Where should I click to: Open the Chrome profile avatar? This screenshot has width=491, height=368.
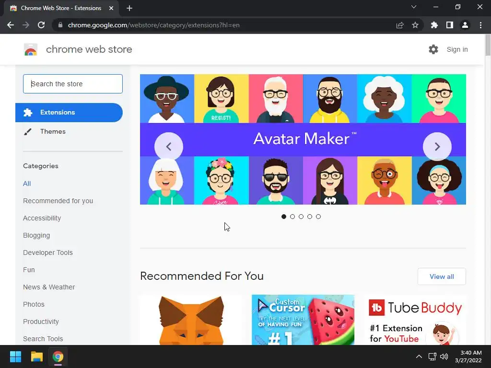(465, 25)
